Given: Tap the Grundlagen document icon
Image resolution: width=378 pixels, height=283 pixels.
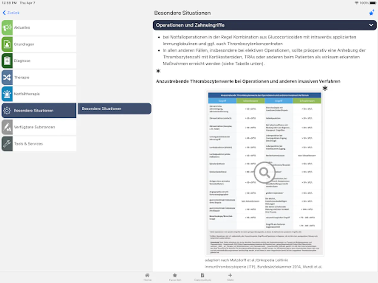Looking at the screenshot, I should 7,44.
